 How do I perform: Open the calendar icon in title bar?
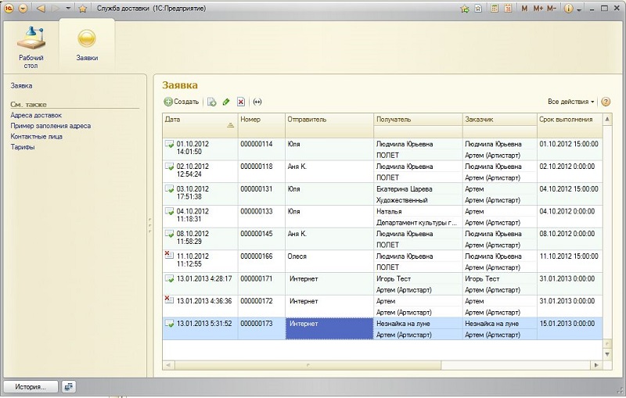pyautogui.click(x=508, y=9)
